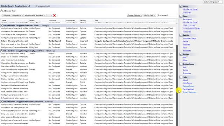The image size is (224, 126).
Task: Open the About link
Action: pos(185,80)
